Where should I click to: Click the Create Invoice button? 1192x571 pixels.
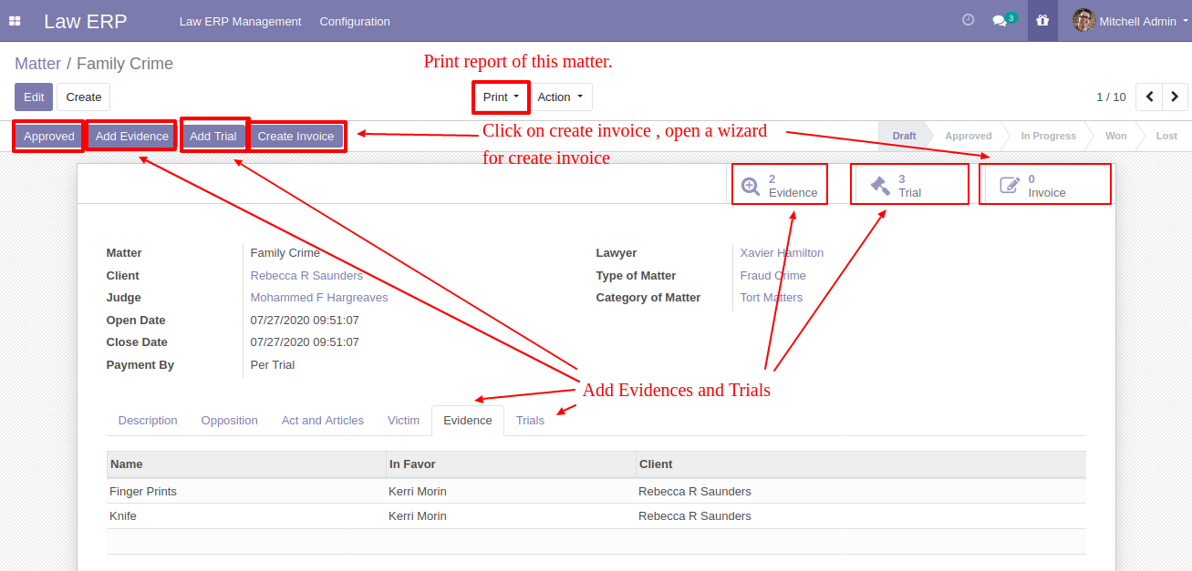[295, 137]
